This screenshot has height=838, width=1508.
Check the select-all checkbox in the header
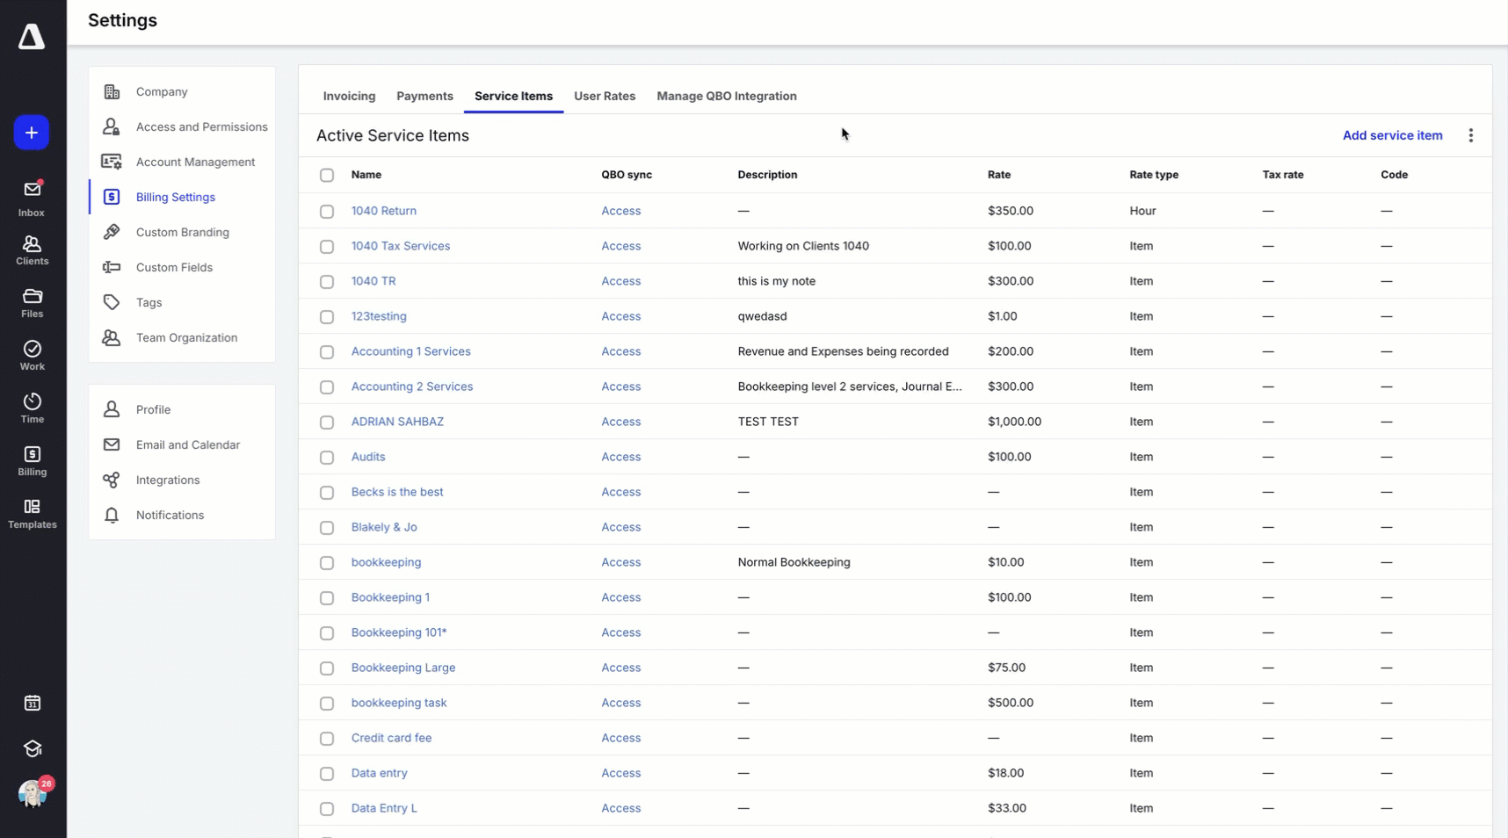pyautogui.click(x=327, y=175)
